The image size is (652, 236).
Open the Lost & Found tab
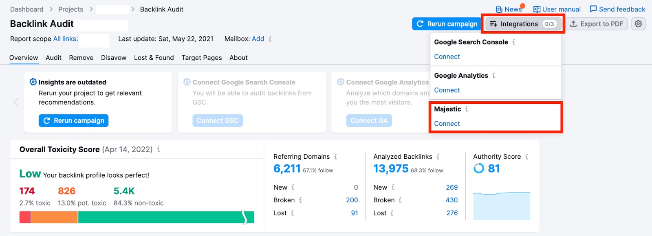coord(154,58)
